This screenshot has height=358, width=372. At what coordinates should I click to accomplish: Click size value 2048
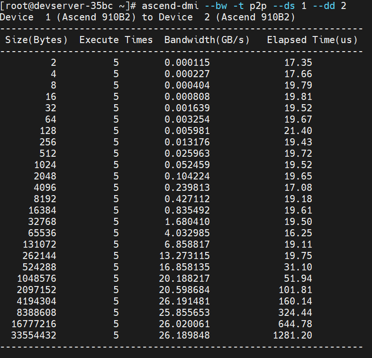45,176
